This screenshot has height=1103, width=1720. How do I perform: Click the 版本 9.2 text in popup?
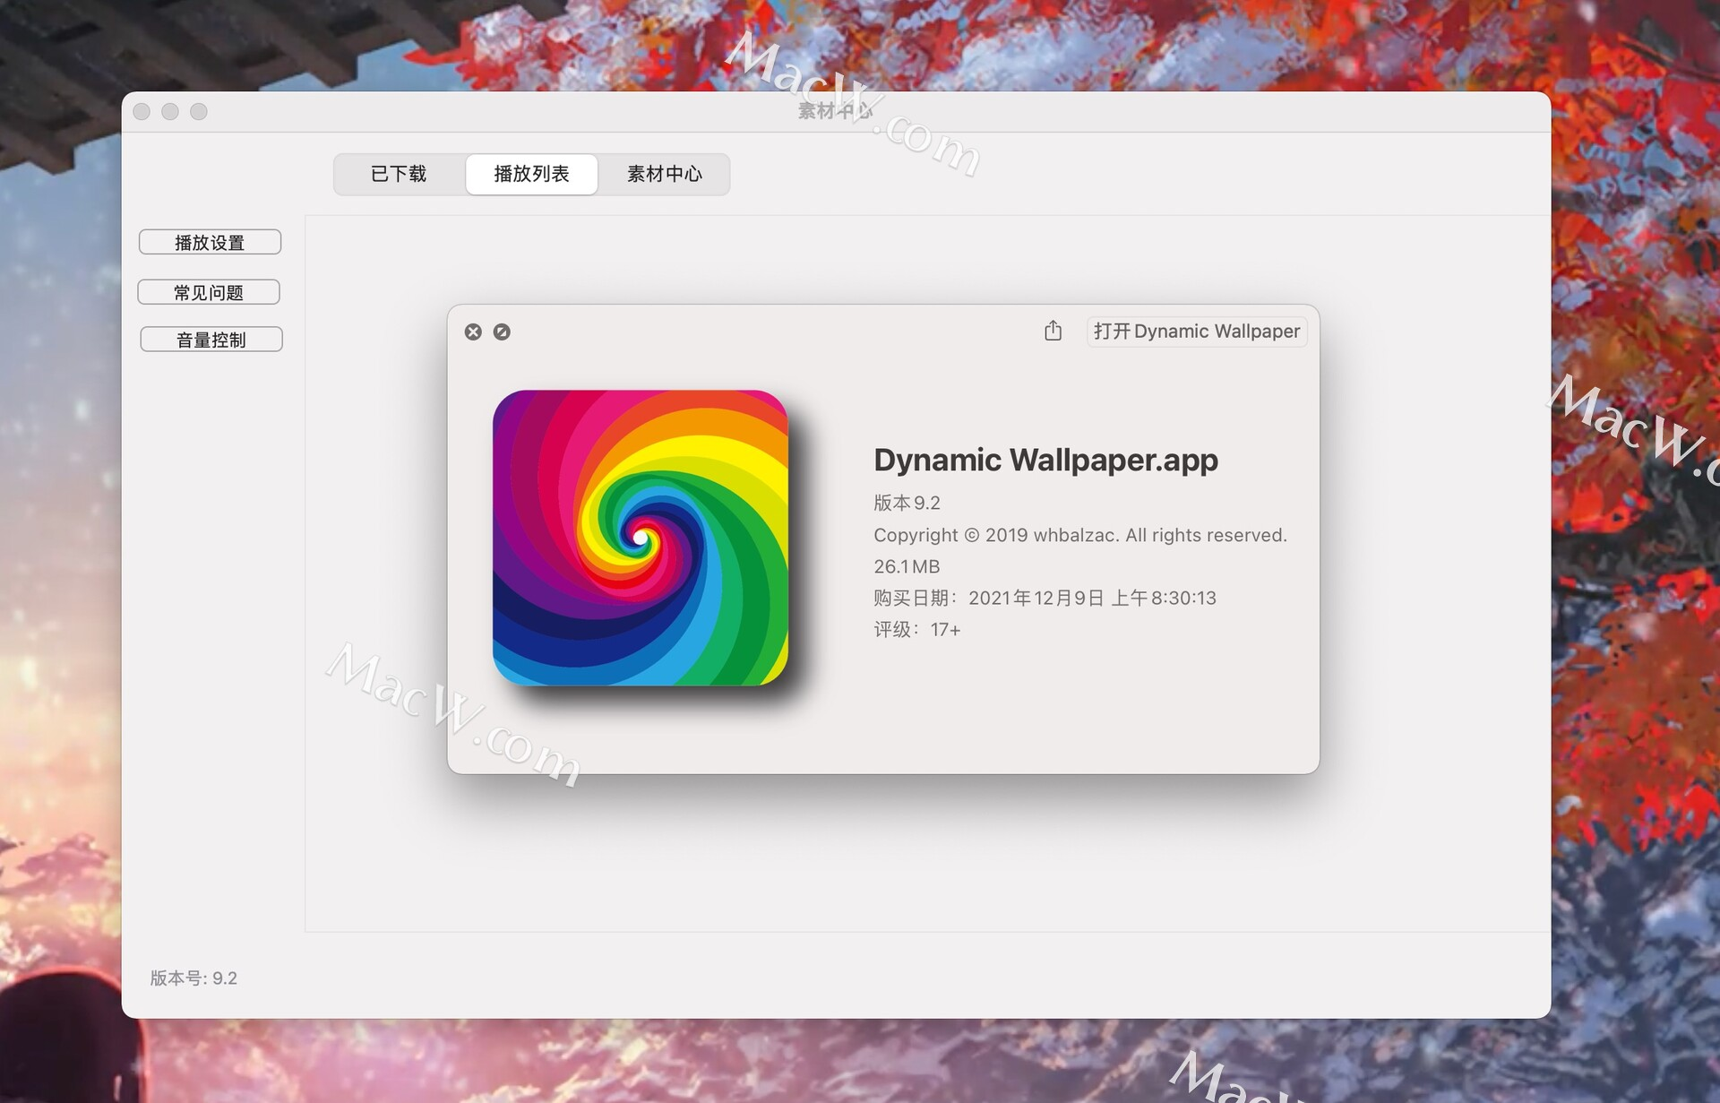click(x=907, y=503)
